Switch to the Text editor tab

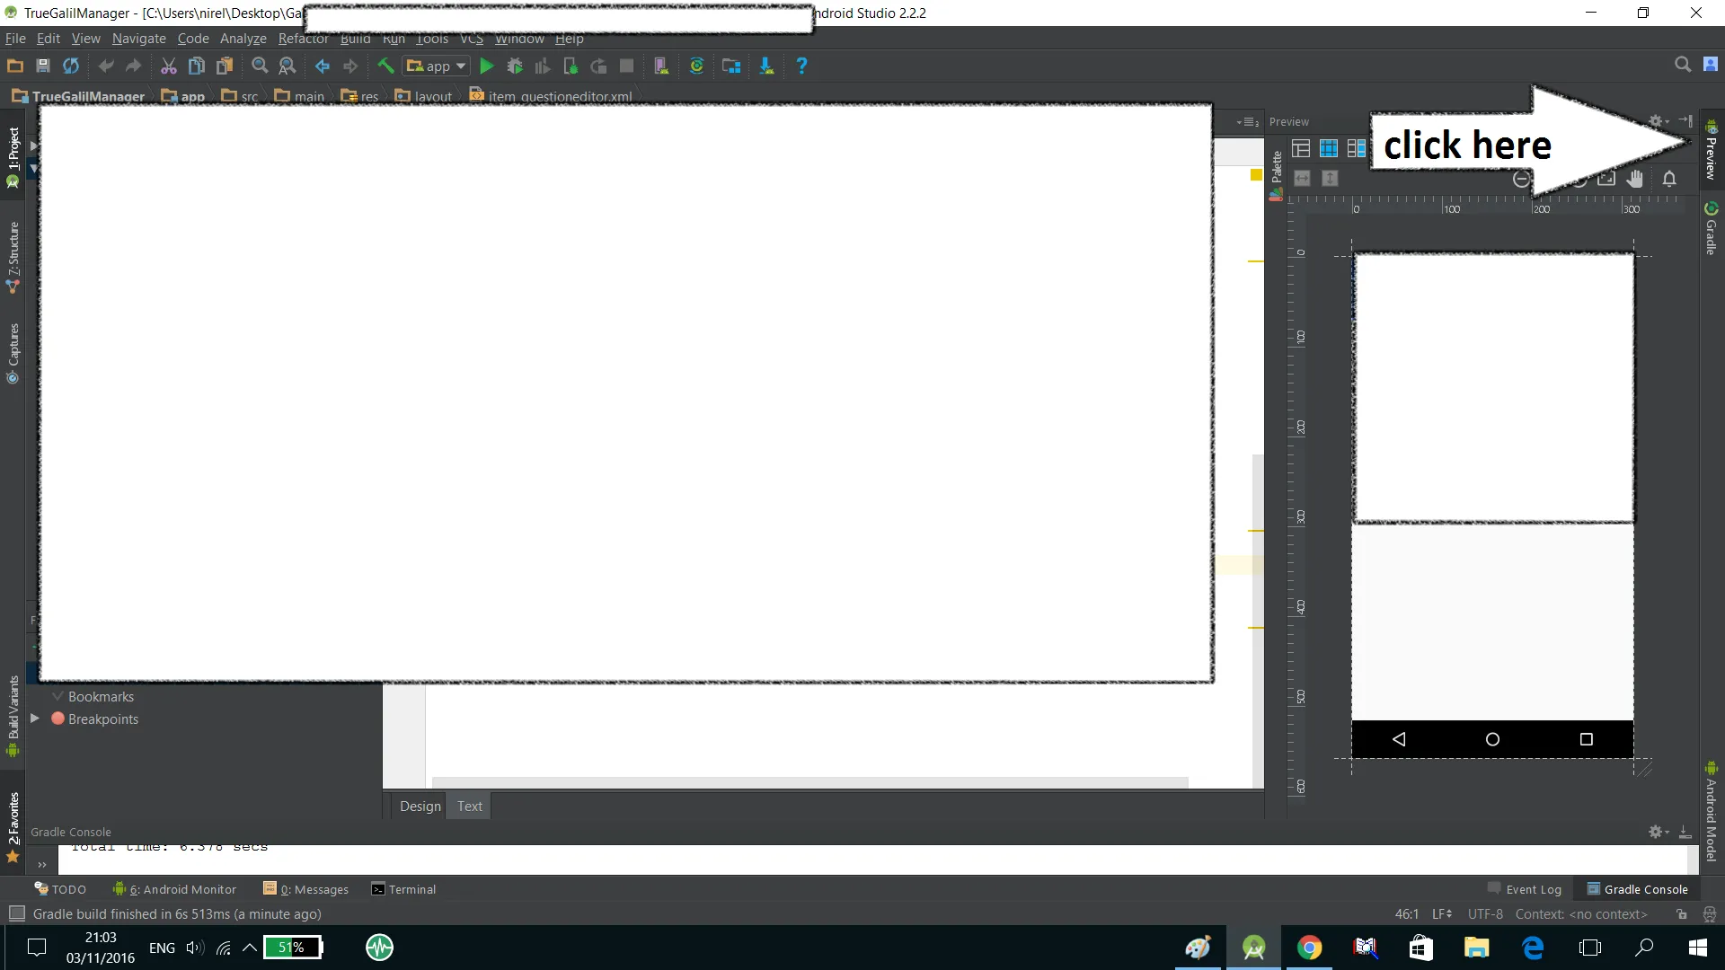[469, 806]
